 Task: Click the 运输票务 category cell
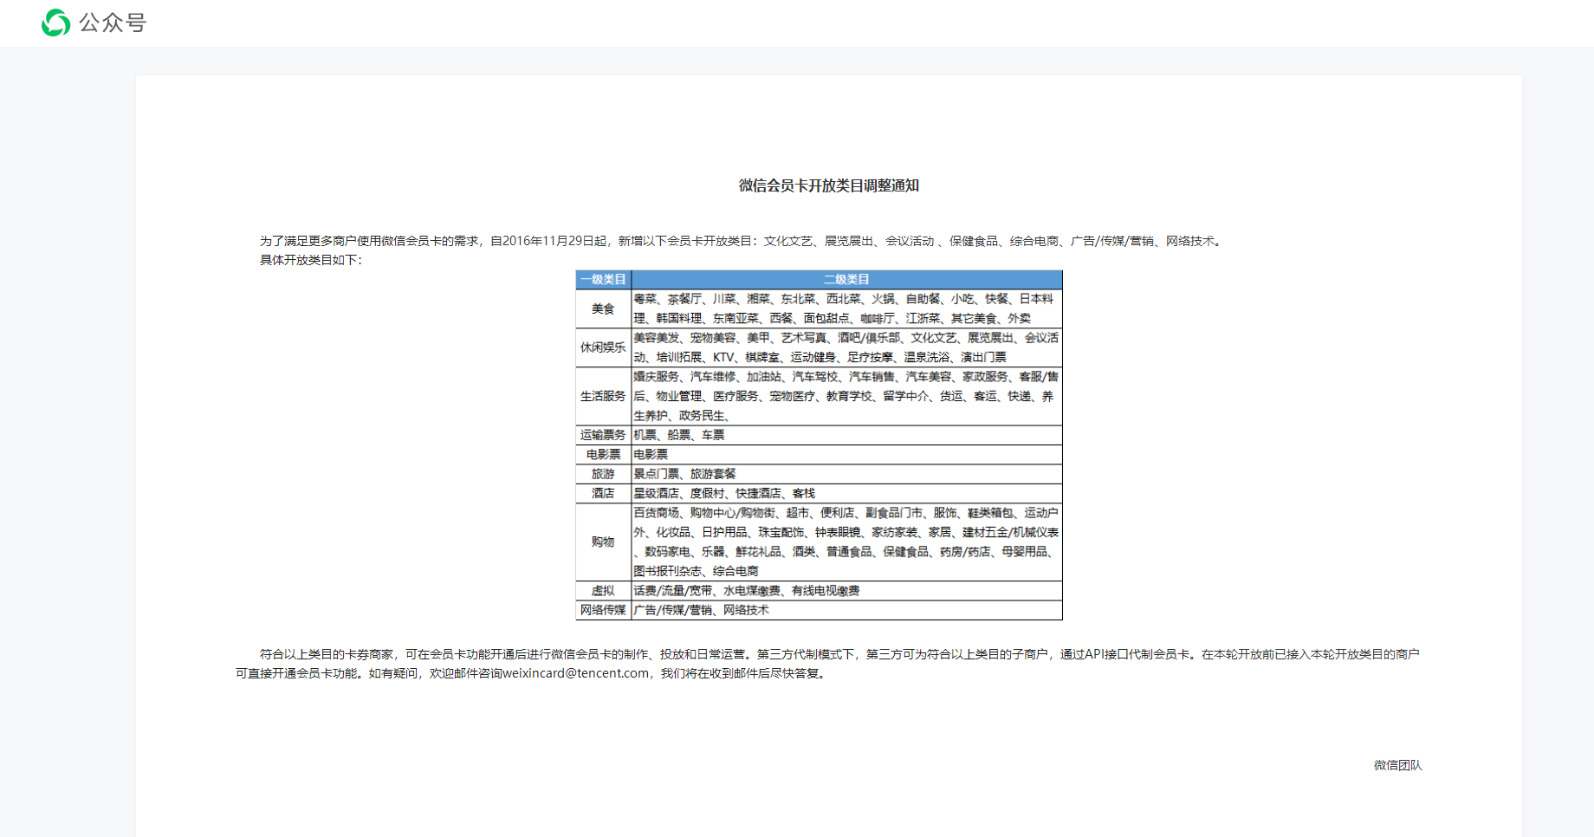(603, 435)
